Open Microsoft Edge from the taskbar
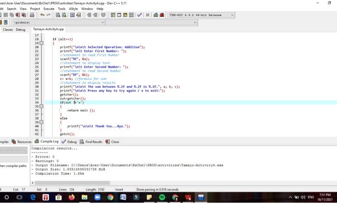 33,197
